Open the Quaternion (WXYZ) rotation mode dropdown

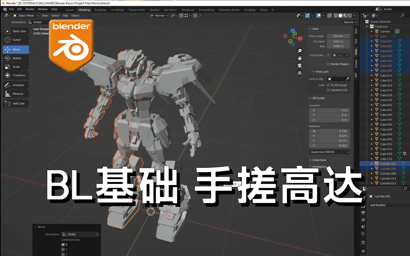coord(328,152)
